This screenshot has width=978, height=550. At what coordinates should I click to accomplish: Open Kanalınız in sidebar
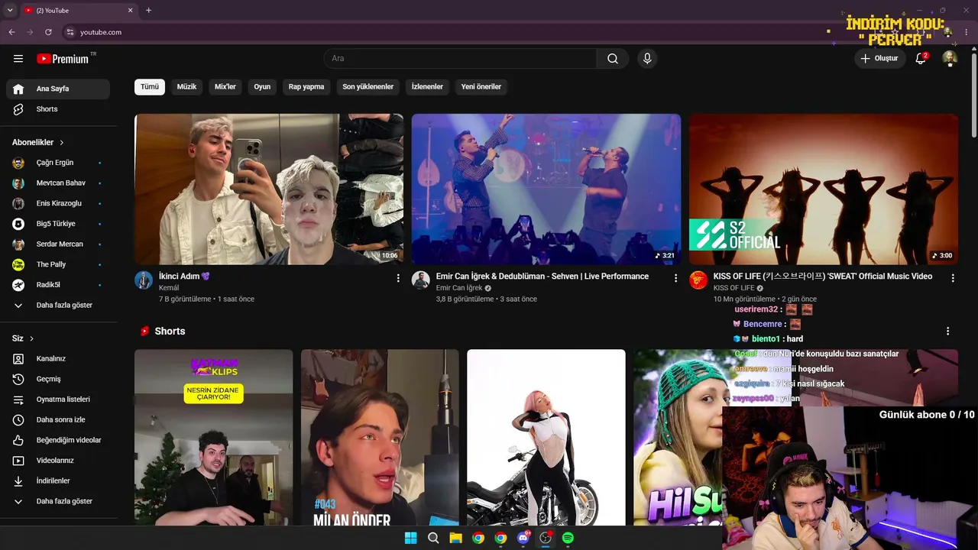tap(58, 359)
